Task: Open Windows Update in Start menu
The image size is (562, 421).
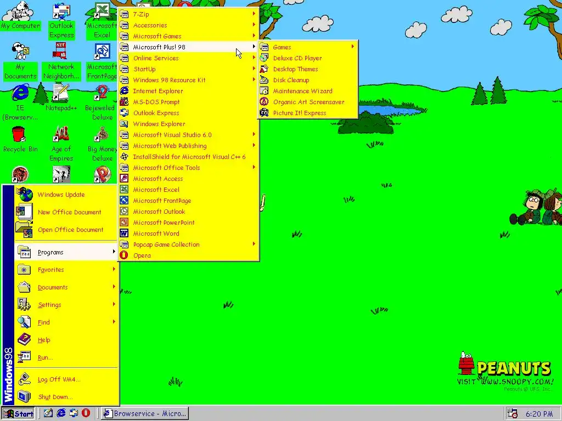Action: 66,195
